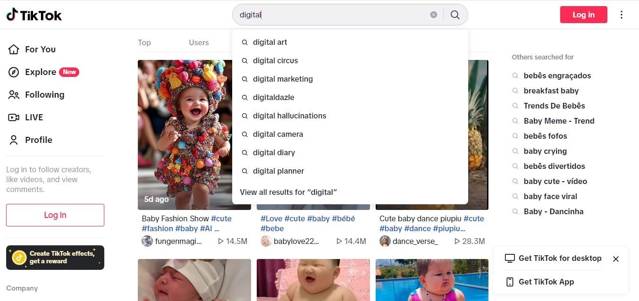Open the "baby crying" related search
Screen dimensions: 639x301
click(545, 151)
